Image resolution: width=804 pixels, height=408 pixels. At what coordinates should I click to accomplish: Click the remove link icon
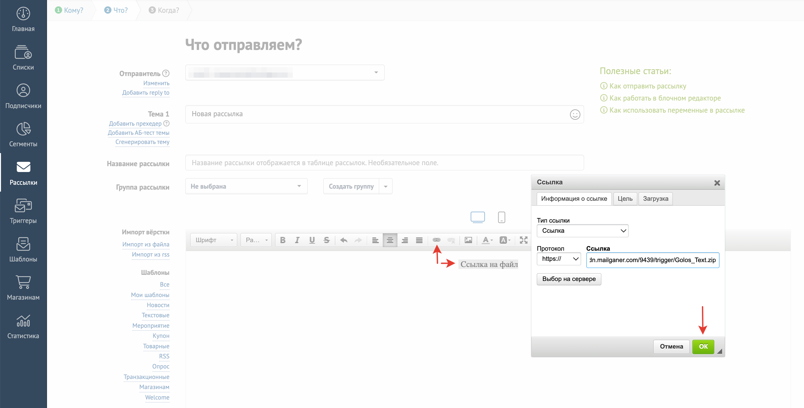click(x=451, y=240)
